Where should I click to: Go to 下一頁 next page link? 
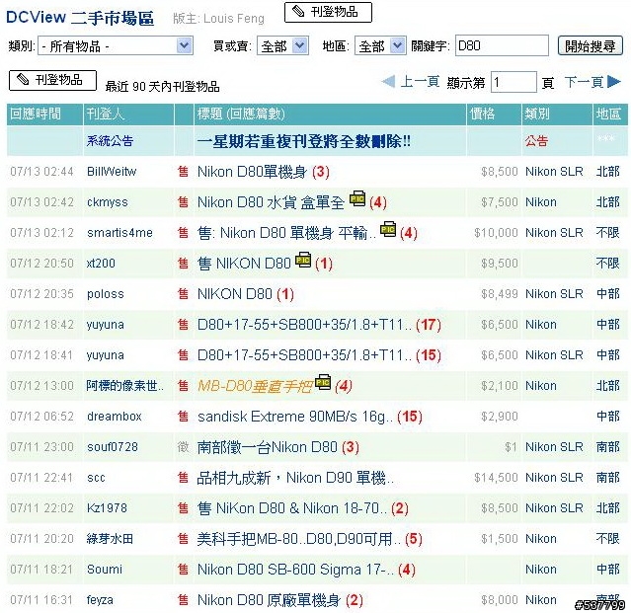[x=584, y=82]
